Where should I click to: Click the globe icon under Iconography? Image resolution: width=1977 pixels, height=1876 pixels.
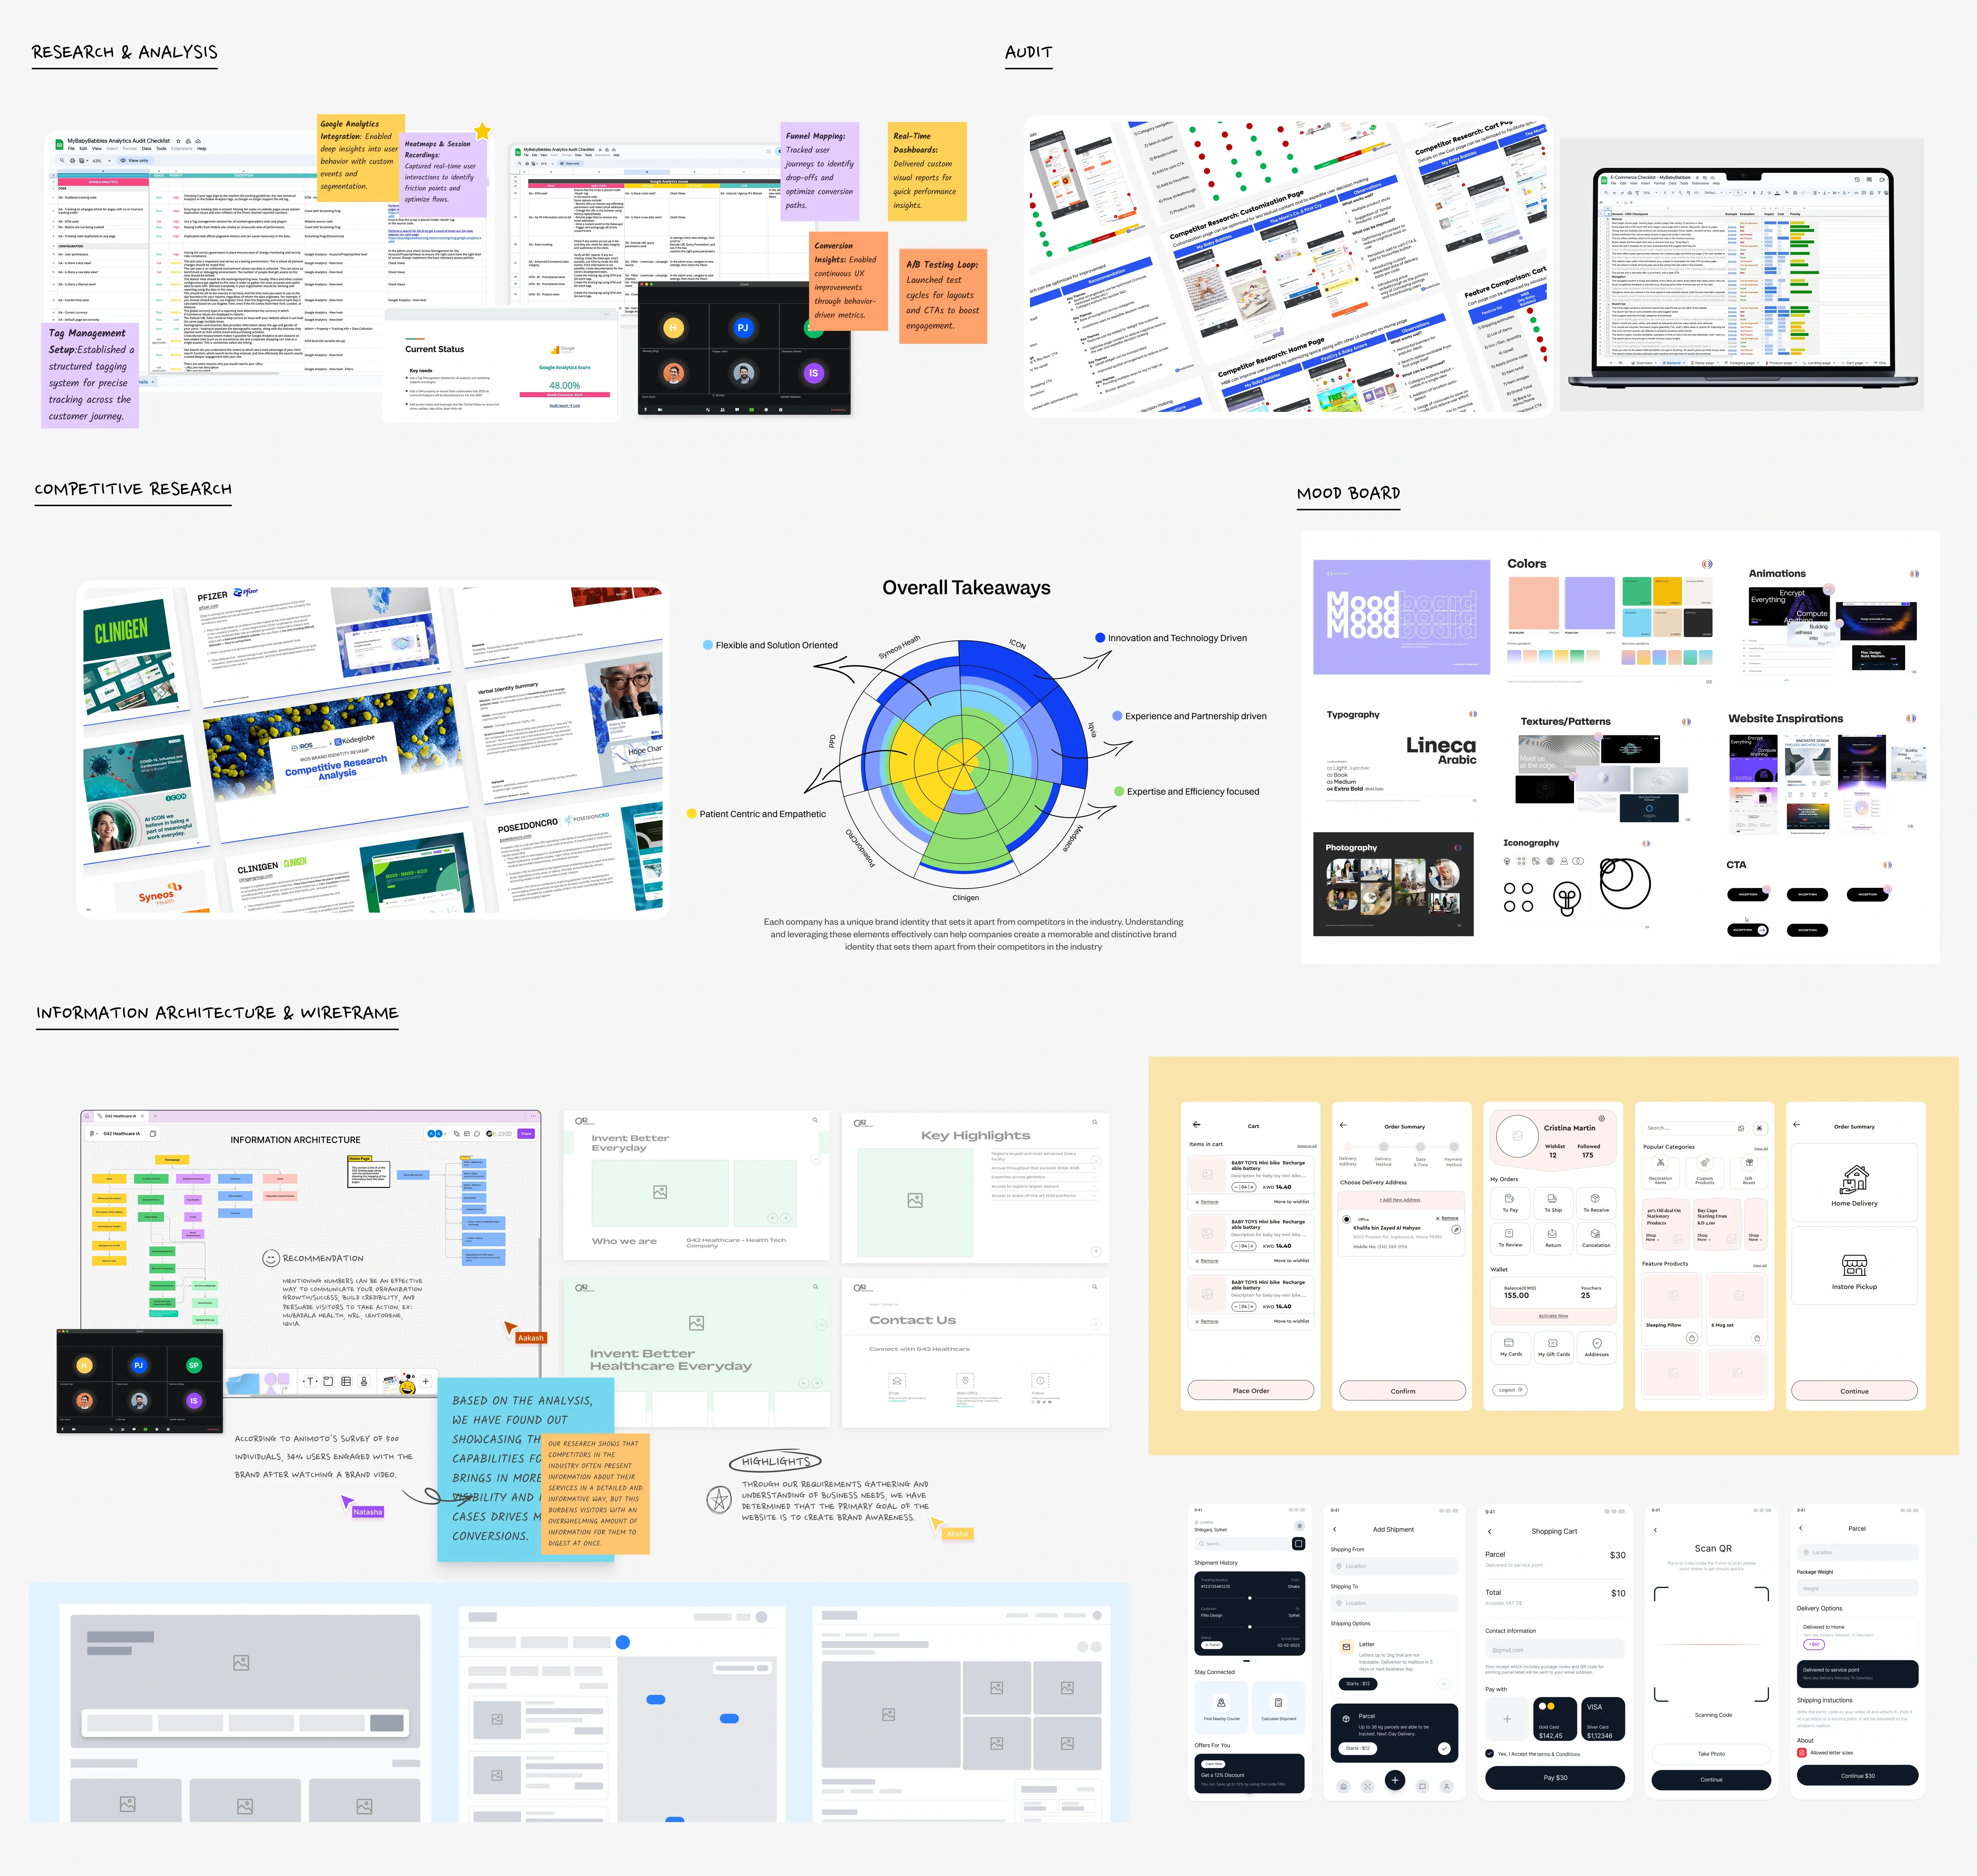point(1550,861)
